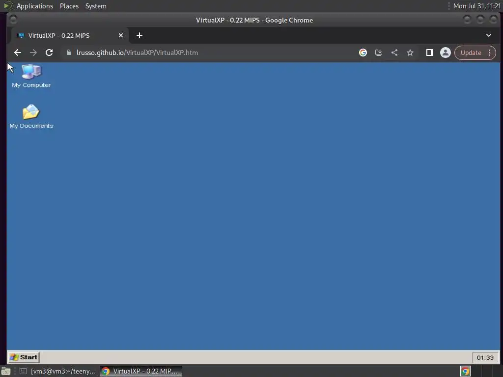
Task: Close the VirtualXP browser tab
Action: coord(121,35)
